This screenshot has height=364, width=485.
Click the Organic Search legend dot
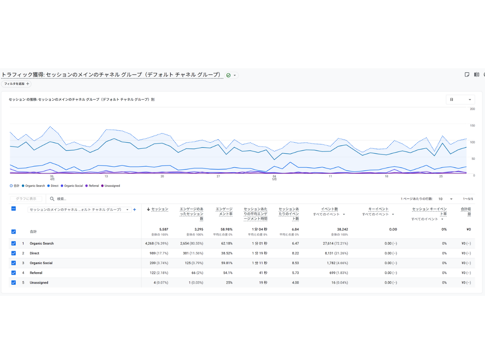coord(23,186)
